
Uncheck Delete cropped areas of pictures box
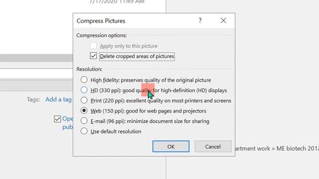coord(93,56)
